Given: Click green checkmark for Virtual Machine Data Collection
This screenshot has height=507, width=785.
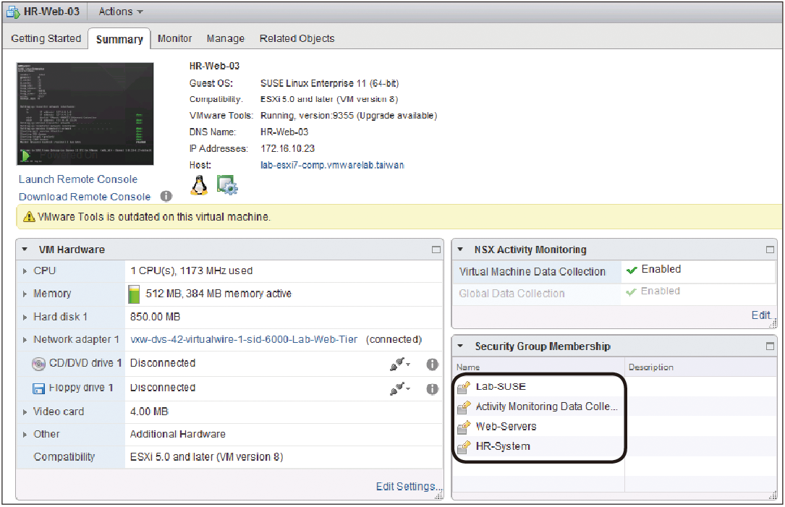Looking at the screenshot, I should click(x=632, y=270).
